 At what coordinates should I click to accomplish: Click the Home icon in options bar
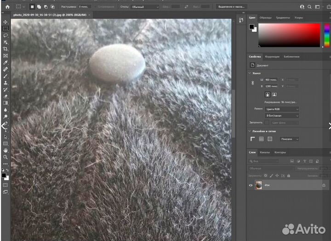[7, 7]
